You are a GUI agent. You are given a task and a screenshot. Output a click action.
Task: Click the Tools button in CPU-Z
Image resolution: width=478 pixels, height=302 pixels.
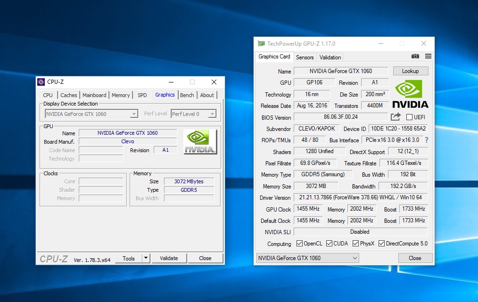(x=129, y=258)
